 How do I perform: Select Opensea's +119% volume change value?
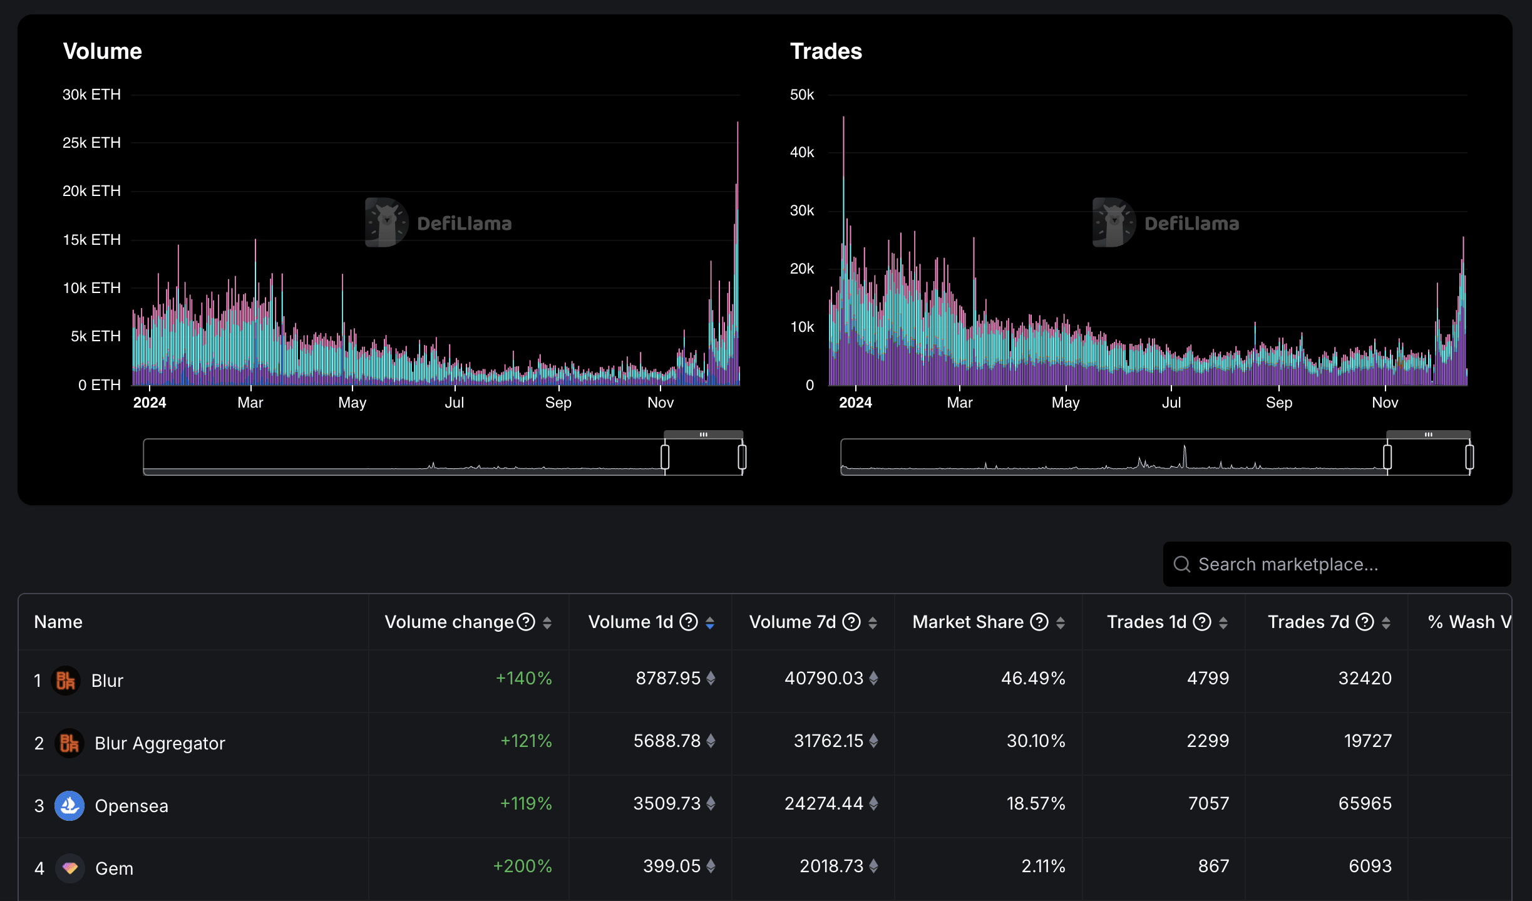(x=526, y=803)
